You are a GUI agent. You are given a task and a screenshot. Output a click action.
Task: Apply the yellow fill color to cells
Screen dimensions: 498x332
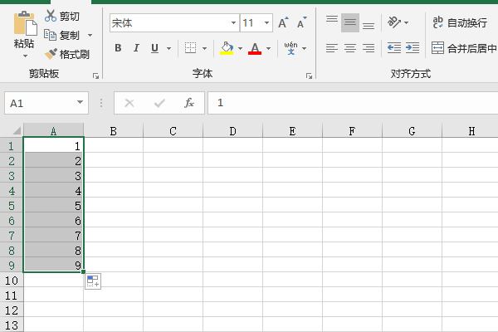point(227,48)
